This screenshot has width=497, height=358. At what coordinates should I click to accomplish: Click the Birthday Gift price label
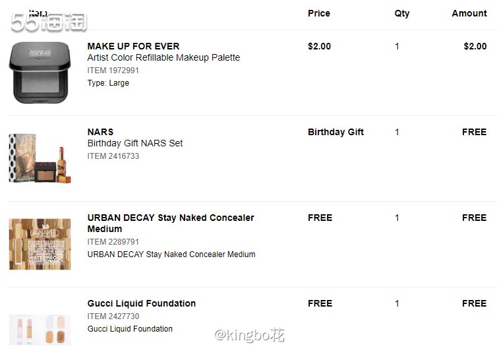pos(336,132)
